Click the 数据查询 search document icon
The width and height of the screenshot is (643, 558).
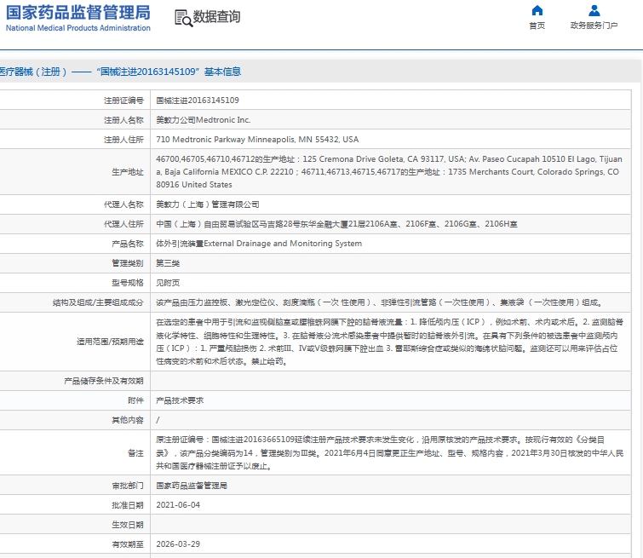tap(183, 19)
